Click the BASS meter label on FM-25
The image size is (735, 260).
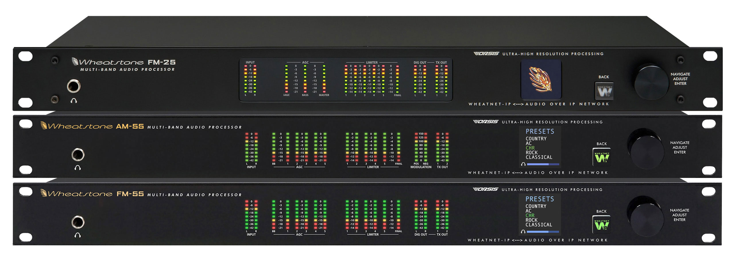point(305,95)
